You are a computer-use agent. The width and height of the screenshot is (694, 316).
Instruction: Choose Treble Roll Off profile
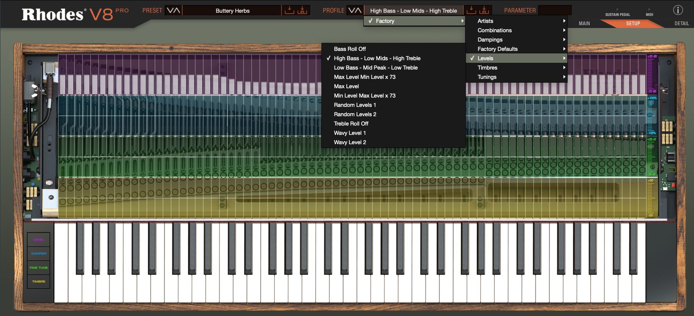(x=393, y=123)
